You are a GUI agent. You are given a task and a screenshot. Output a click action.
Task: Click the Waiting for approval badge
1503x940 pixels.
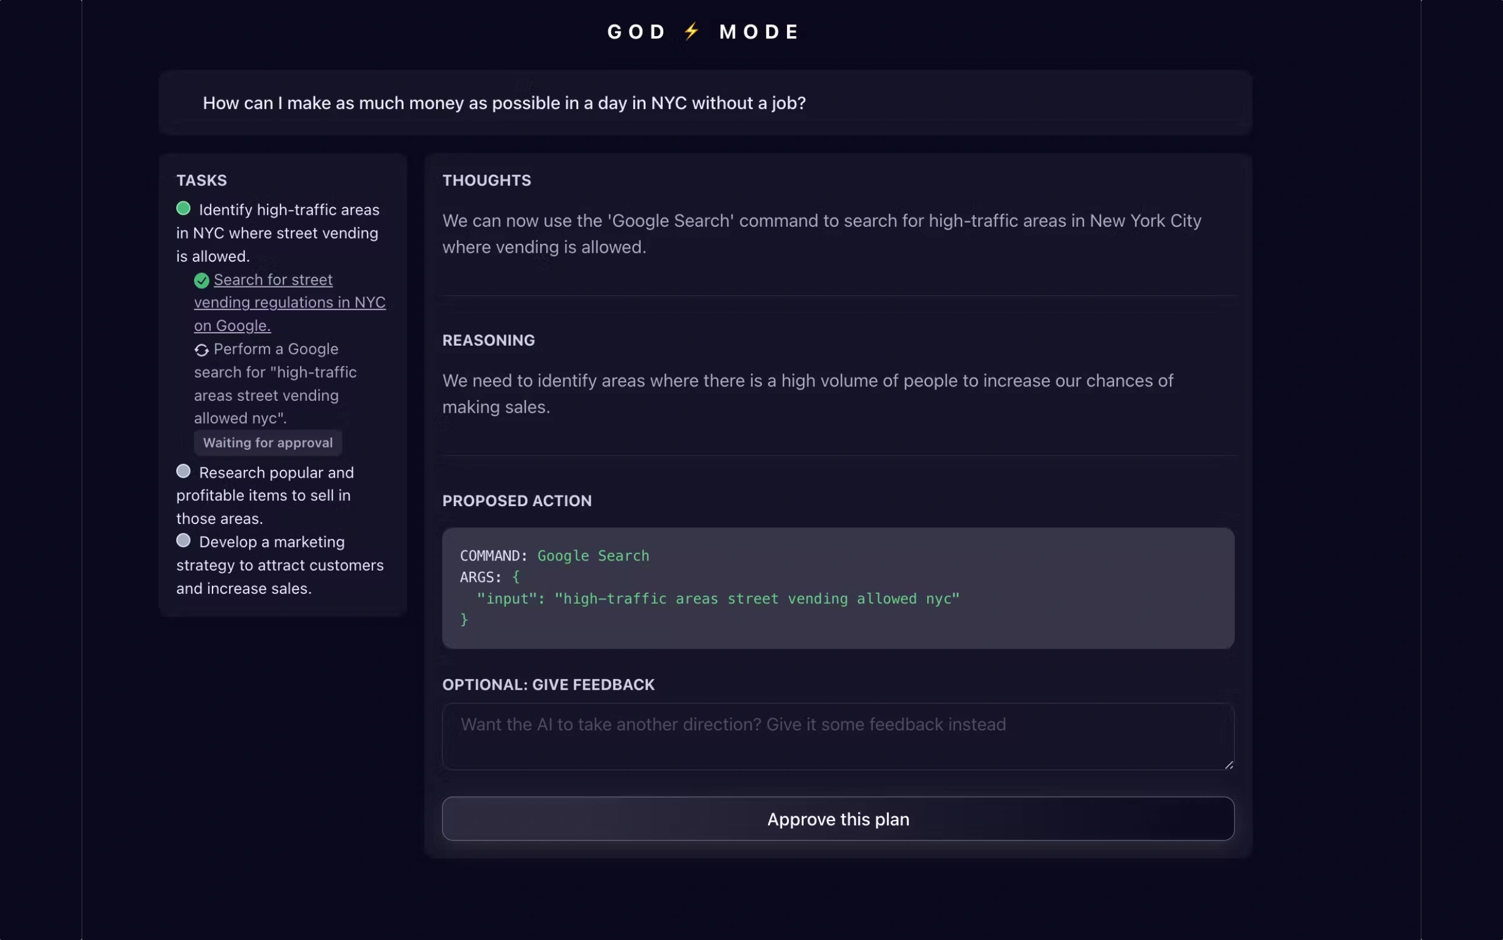point(268,443)
